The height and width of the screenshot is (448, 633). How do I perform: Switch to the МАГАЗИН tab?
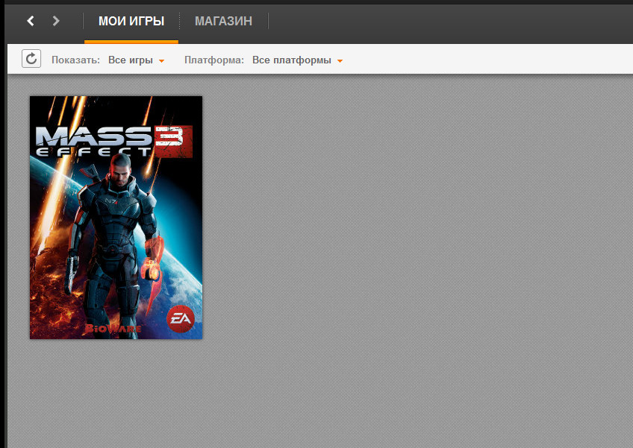[224, 21]
